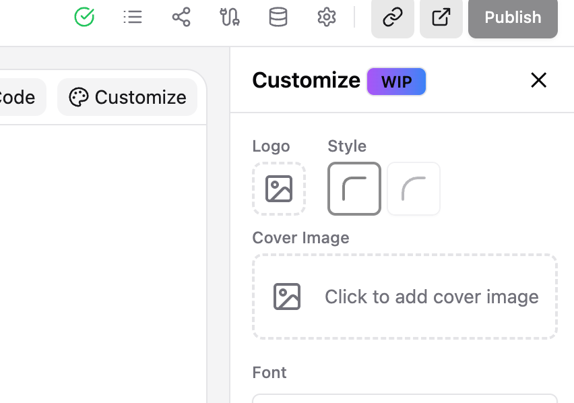Select the rounded corner Style option
The image size is (574, 403).
pyautogui.click(x=413, y=189)
